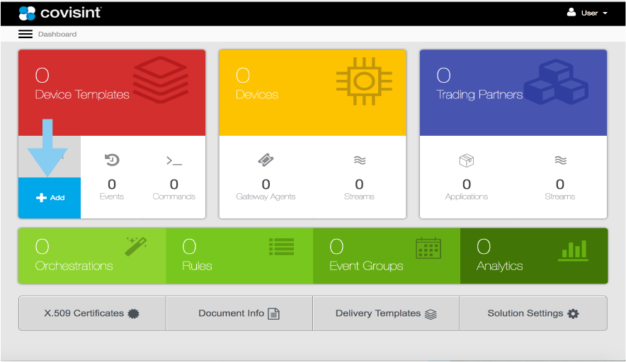Select the Event Groups tile
This screenshot has width=626, height=362.
click(x=386, y=256)
